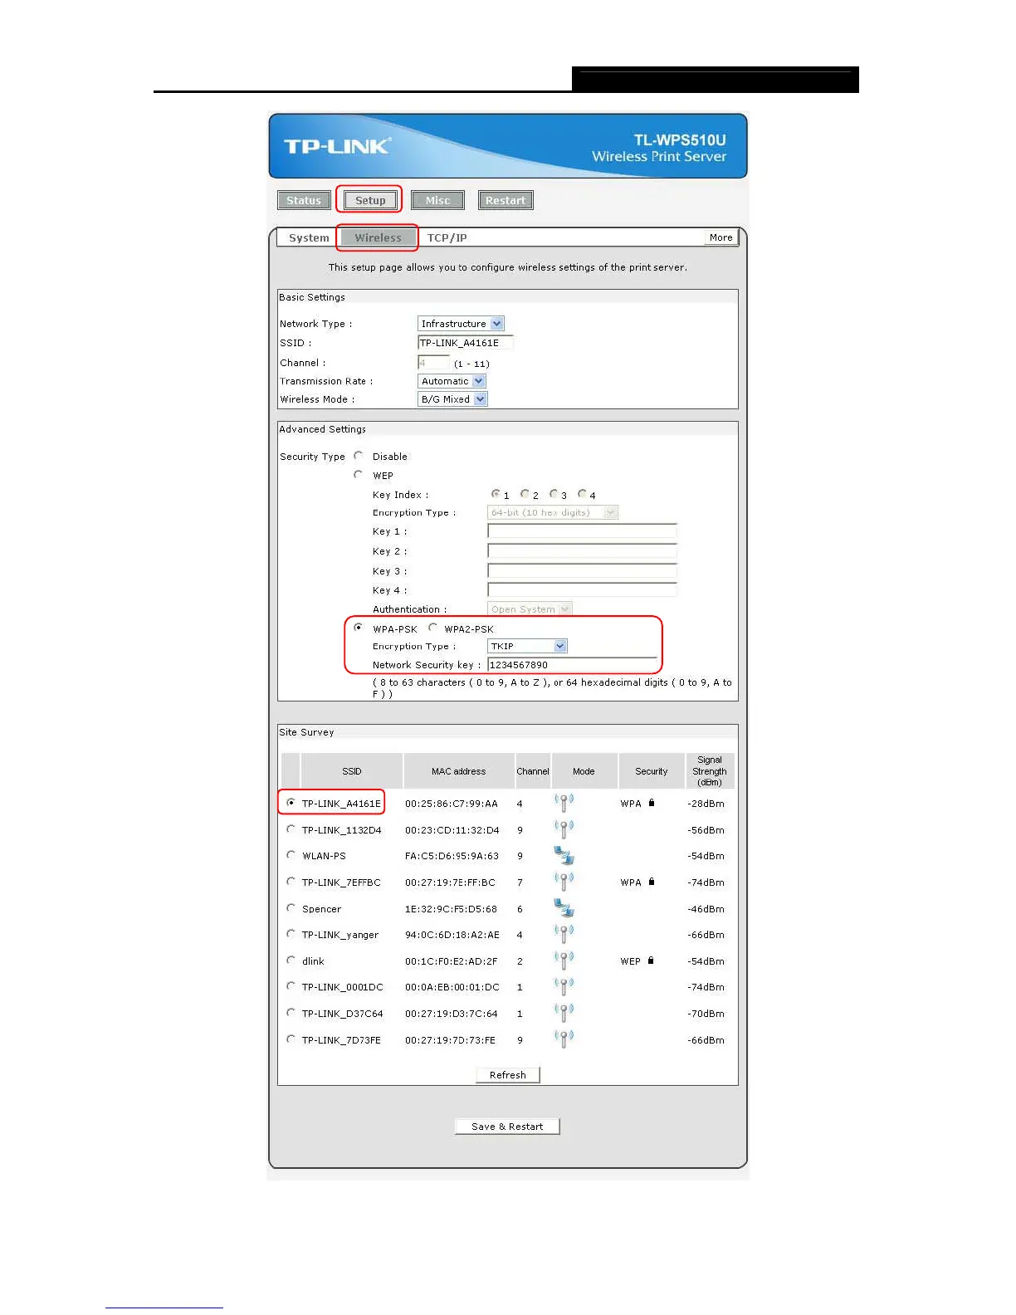
Task: Switch to the System sub-tab
Action: pyautogui.click(x=309, y=237)
